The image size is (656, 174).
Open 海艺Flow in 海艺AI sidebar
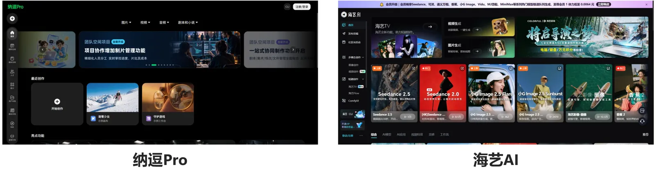tap(354, 93)
